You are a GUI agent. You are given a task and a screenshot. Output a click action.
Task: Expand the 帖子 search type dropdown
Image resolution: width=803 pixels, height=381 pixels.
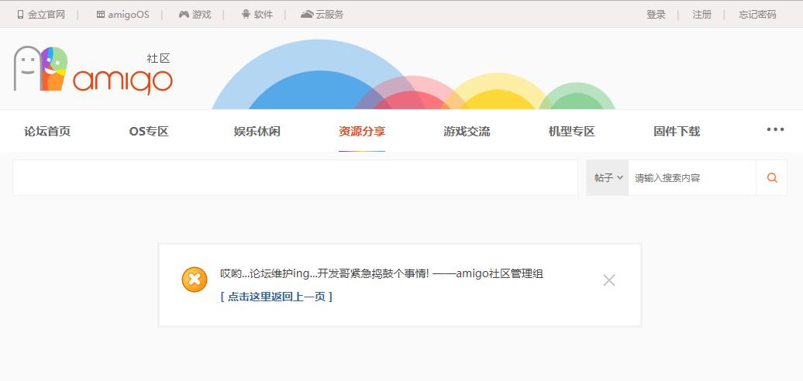pyautogui.click(x=608, y=177)
